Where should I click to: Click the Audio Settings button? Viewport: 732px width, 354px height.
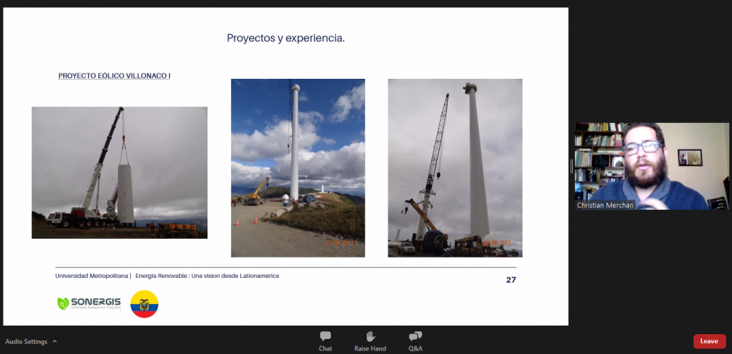coord(26,341)
